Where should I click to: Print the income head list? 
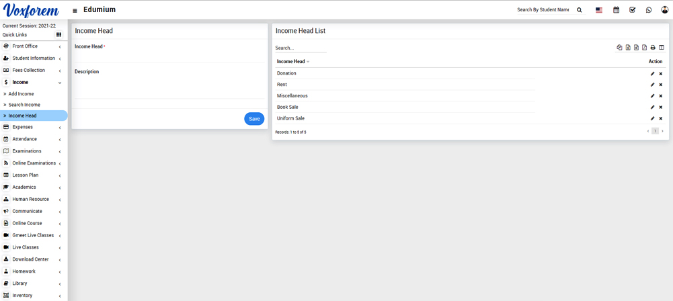[653, 48]
